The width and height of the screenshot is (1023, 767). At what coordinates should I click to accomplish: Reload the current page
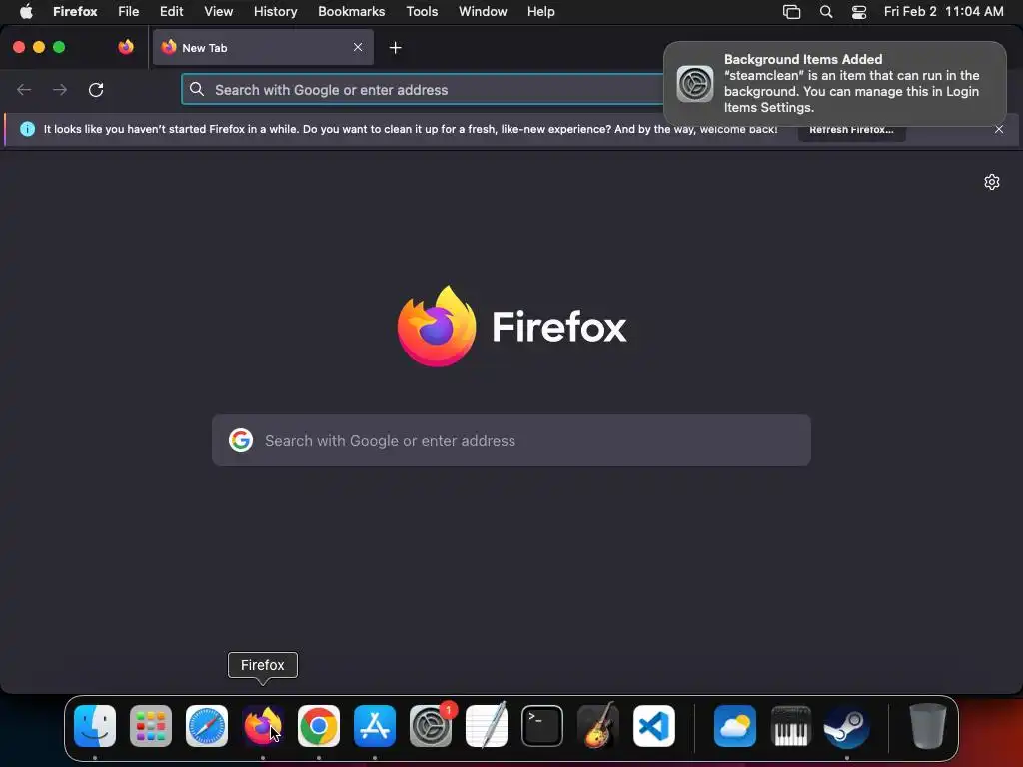(96, 90)
